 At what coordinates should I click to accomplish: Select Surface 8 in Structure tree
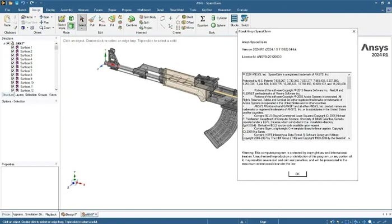[26, 74]
